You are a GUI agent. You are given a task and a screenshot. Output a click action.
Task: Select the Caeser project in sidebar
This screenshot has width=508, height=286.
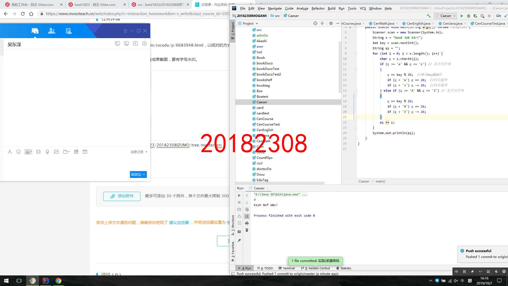point(262,102)
